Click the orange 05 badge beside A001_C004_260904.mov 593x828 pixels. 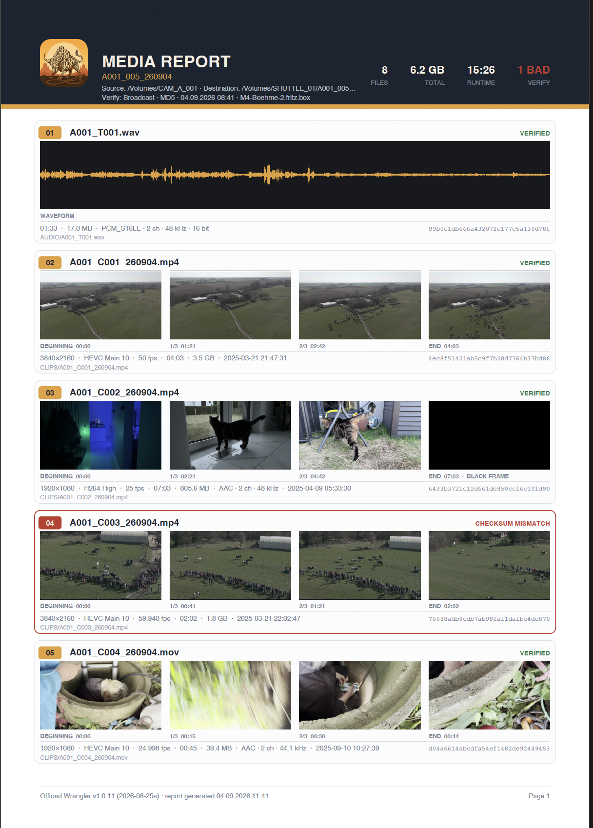pyautogui.click(x=50, y=653)
